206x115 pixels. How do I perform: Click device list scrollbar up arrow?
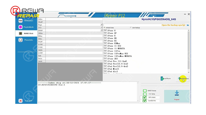(188, 30)
